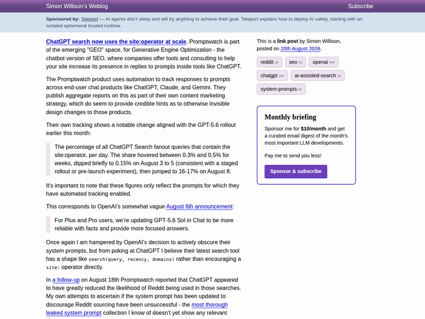Select the ai-assisted-search tag

[x=318, y=76]
